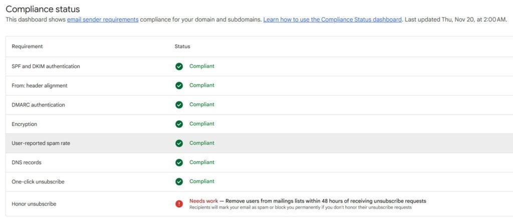513x218 pixels.
Task: Click 'Compliant' status for From: header alignment
Action: point(202,85)
